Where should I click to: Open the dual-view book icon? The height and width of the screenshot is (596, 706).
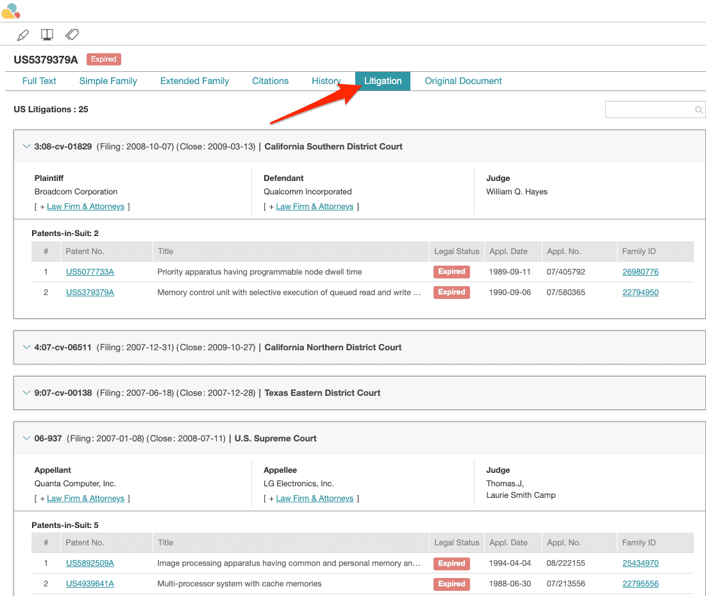[47, 35]
